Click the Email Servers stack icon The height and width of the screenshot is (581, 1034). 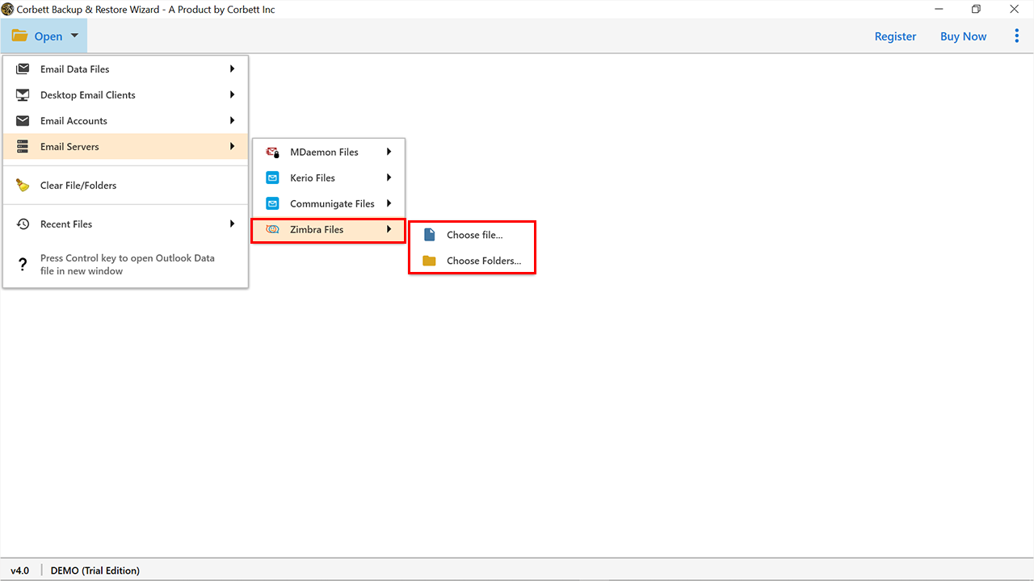(x=23, y=147)
